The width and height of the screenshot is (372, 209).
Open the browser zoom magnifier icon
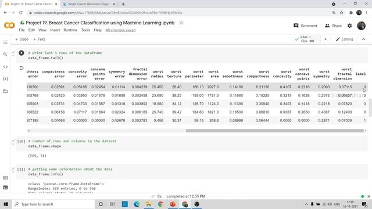pyautogui.click(x=334, y=13)
